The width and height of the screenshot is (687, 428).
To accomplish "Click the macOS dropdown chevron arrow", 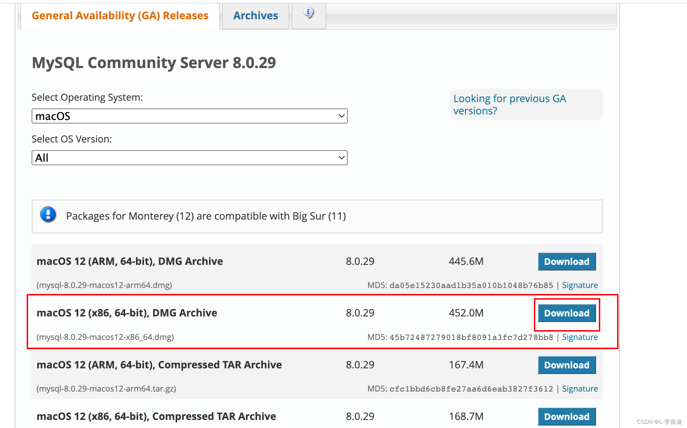I will pyautogui.click(x=341, y=116).
